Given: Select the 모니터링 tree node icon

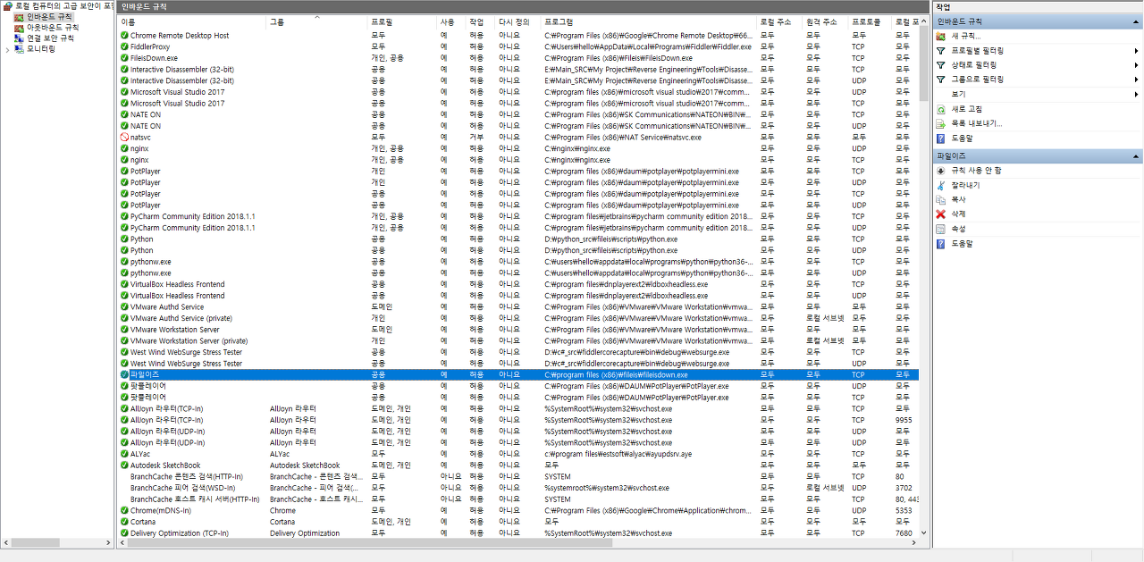Looking at the screenshot, I should coord(20,49).
